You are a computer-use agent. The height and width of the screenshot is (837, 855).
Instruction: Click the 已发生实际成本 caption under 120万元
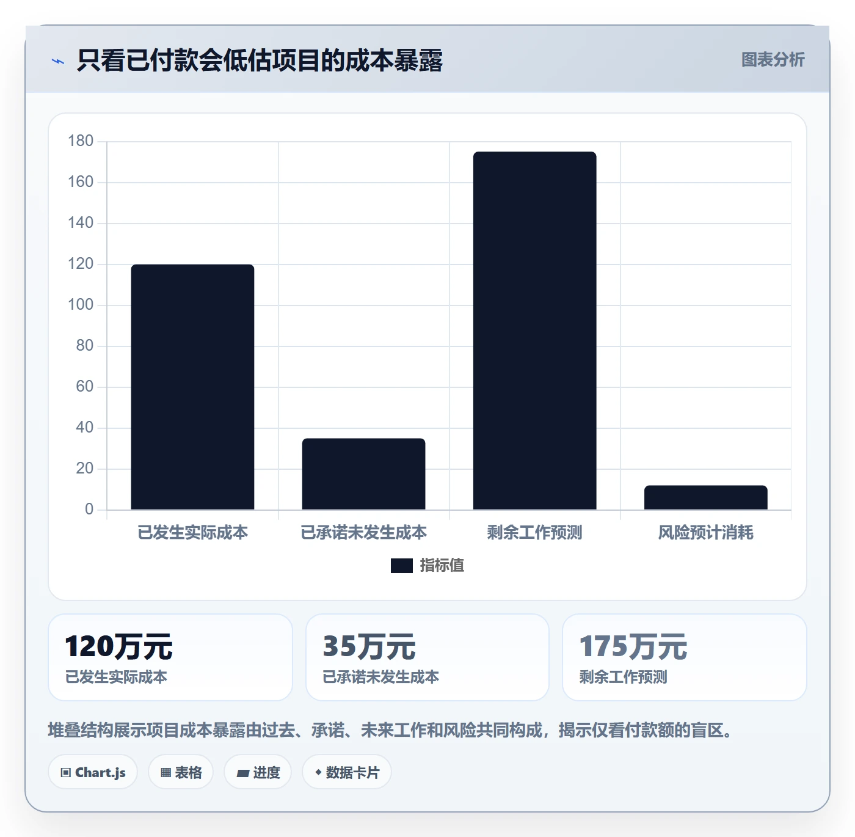click(116, 677)
